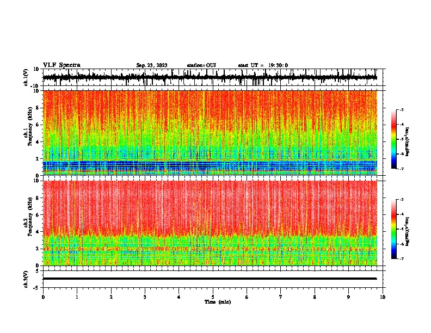Image resolution: width=431 pixels, height=333 pixels.
Task: Click the '-7' label on ch.2 color bar
Action: [401, 258]
